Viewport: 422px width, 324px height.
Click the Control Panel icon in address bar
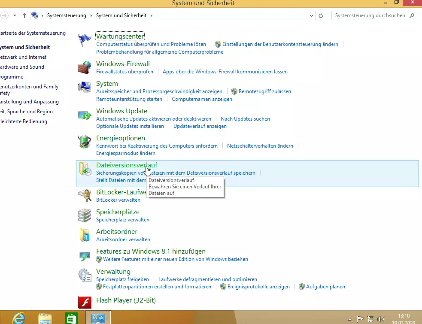35,15
